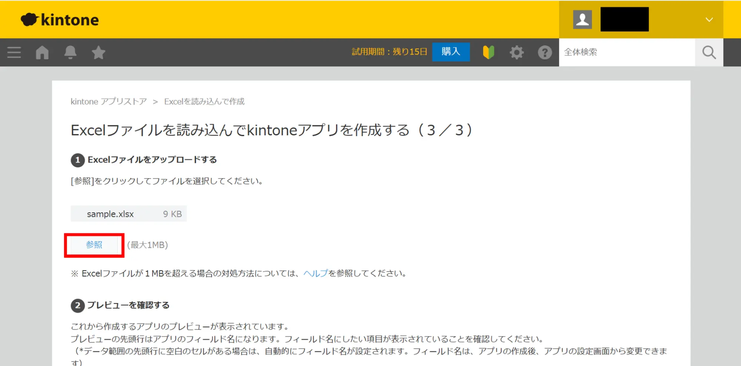Go to the portal home icon
This screenshot has height=366, width=741.
pyautogui.click(x=42, y=52)
